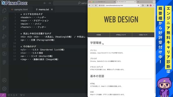Click the ★ エリアを仕切るタグ line
173x97 pixels.
(31, 14)
